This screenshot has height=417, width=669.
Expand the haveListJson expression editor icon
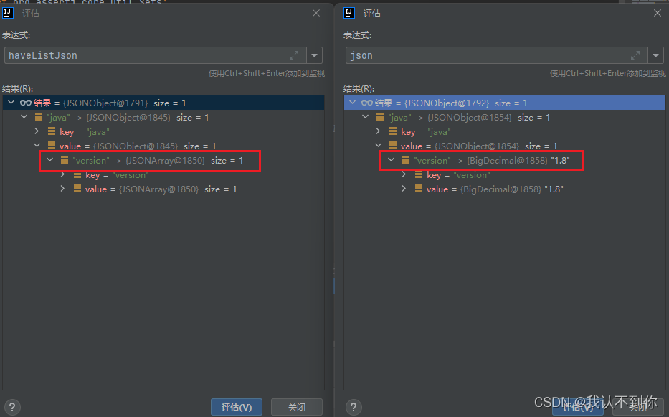pyautogui.click(x=294, y=55)
